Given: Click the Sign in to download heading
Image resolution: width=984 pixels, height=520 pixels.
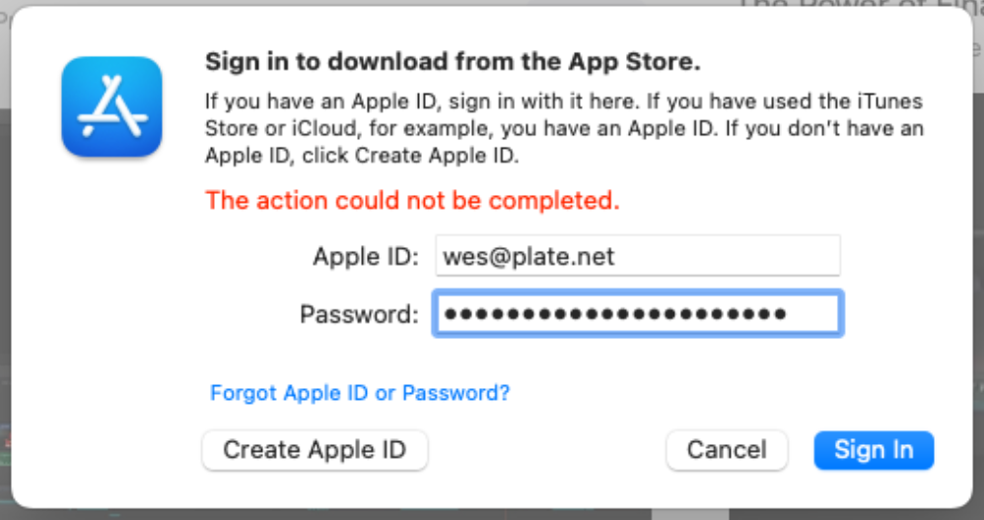Looking at the screenshot, I should point(453,61).
